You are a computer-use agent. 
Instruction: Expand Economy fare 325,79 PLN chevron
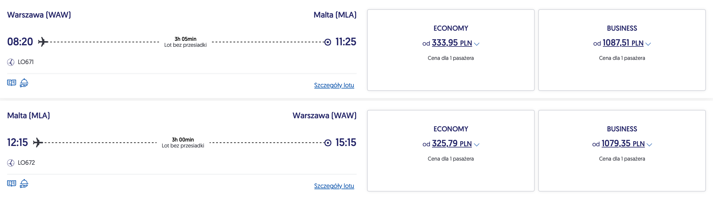point(477,145)
